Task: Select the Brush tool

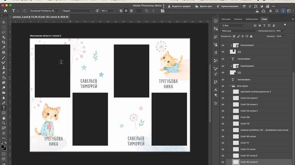Action: coord(4,57)
